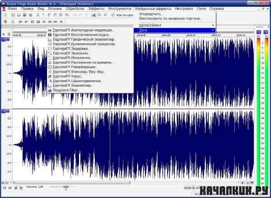Click the Stop button below the waveform
This screenshot has width=271, height=198.
click(15, 188)
